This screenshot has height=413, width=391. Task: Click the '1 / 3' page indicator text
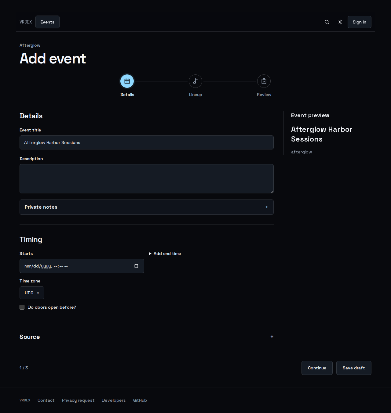(24, 368)
